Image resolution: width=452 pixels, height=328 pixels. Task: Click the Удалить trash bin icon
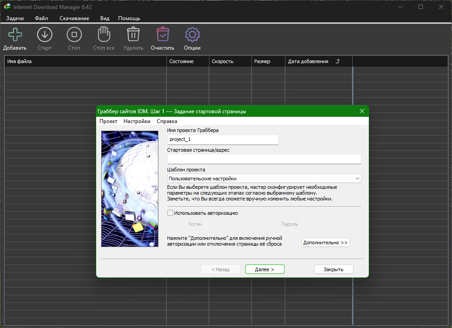[x=133, y=35]
